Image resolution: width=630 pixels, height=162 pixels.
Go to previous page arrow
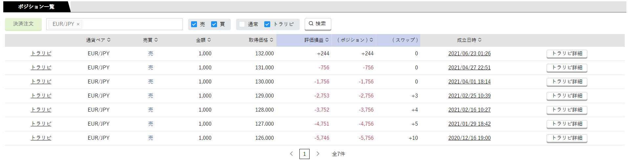pos(291,154)
